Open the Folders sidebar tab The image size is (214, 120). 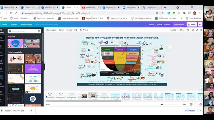point(2,93)
